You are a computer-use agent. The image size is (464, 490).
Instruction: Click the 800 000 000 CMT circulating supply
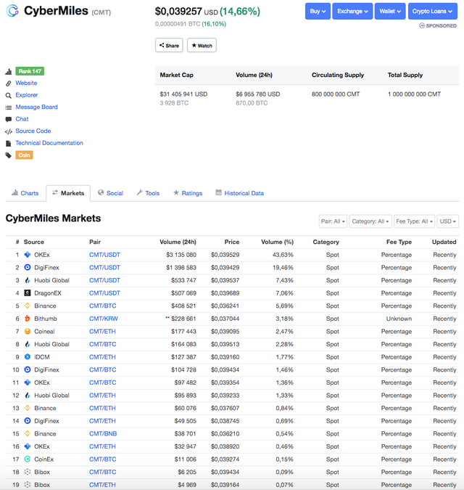tap(336, 94)
